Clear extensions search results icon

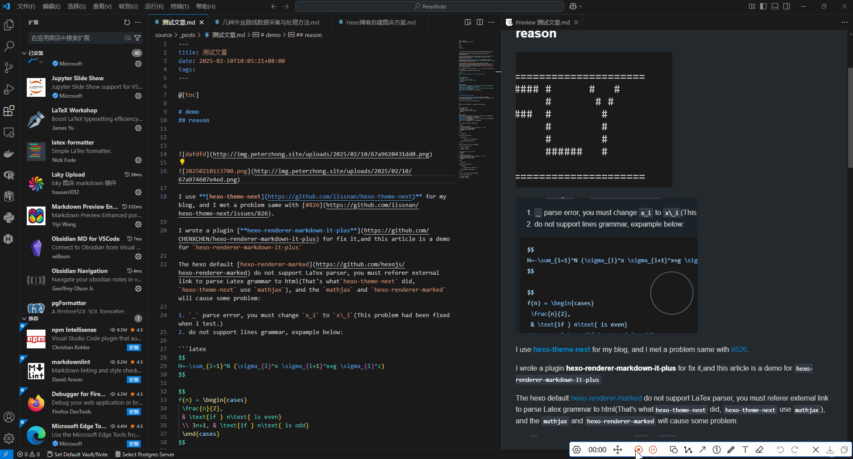pyautogui.click(x=128, y=38)
